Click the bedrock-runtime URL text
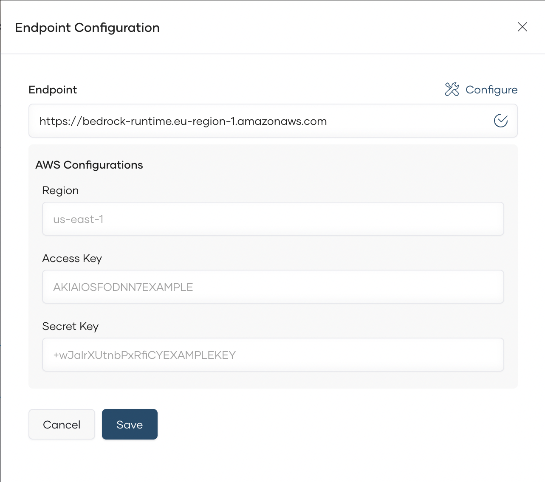The image size is (545, 482). 183,121
